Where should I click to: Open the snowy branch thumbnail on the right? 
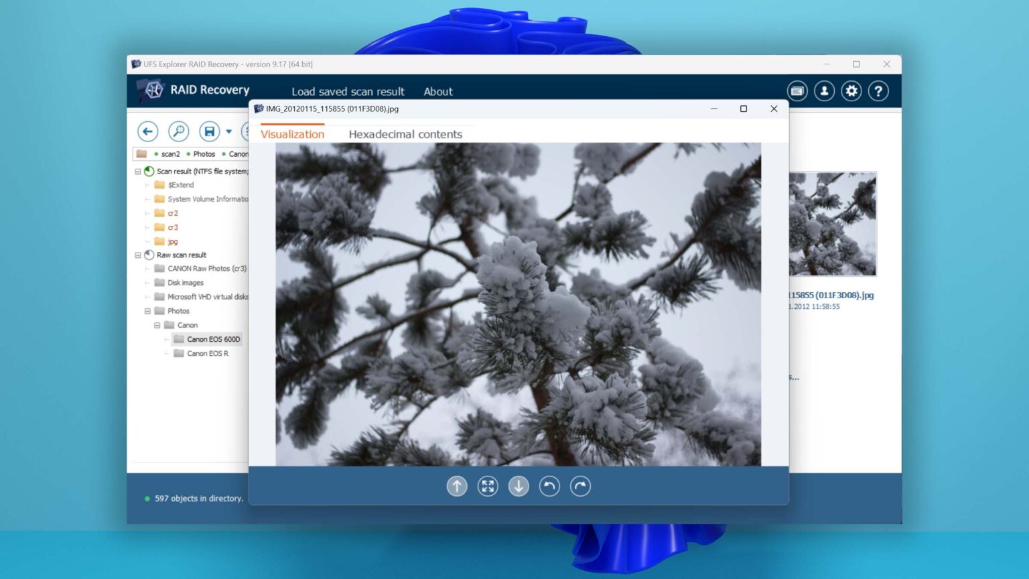click(x=833, y=223)
